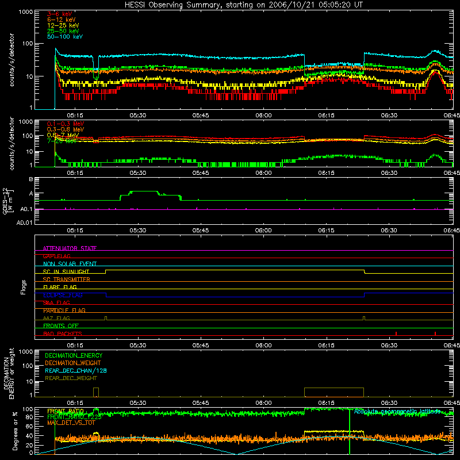Click the FRONT_RATIO_1225 legend label
Screen dimensions: 460x460
click(x=74, y=417)
